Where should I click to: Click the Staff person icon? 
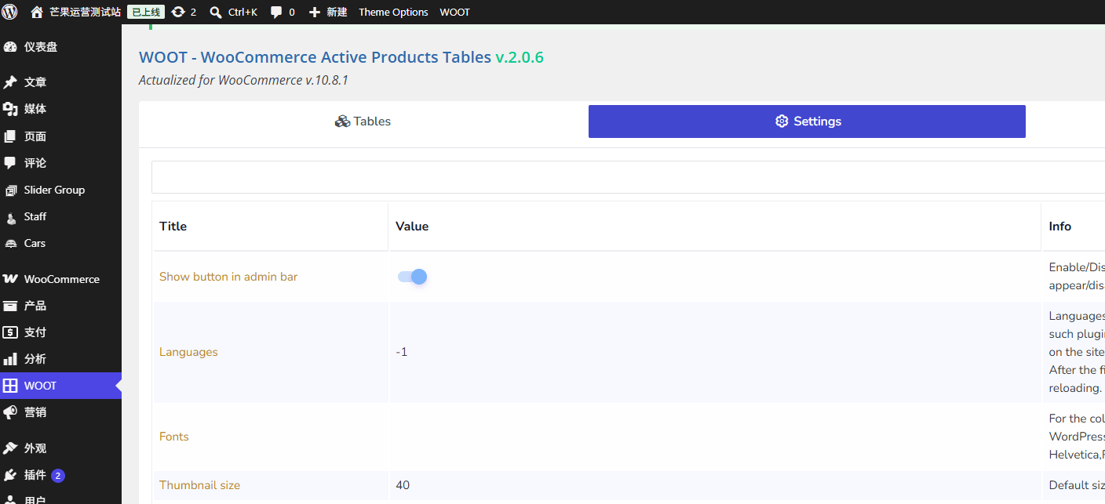(x=10, y=217)
